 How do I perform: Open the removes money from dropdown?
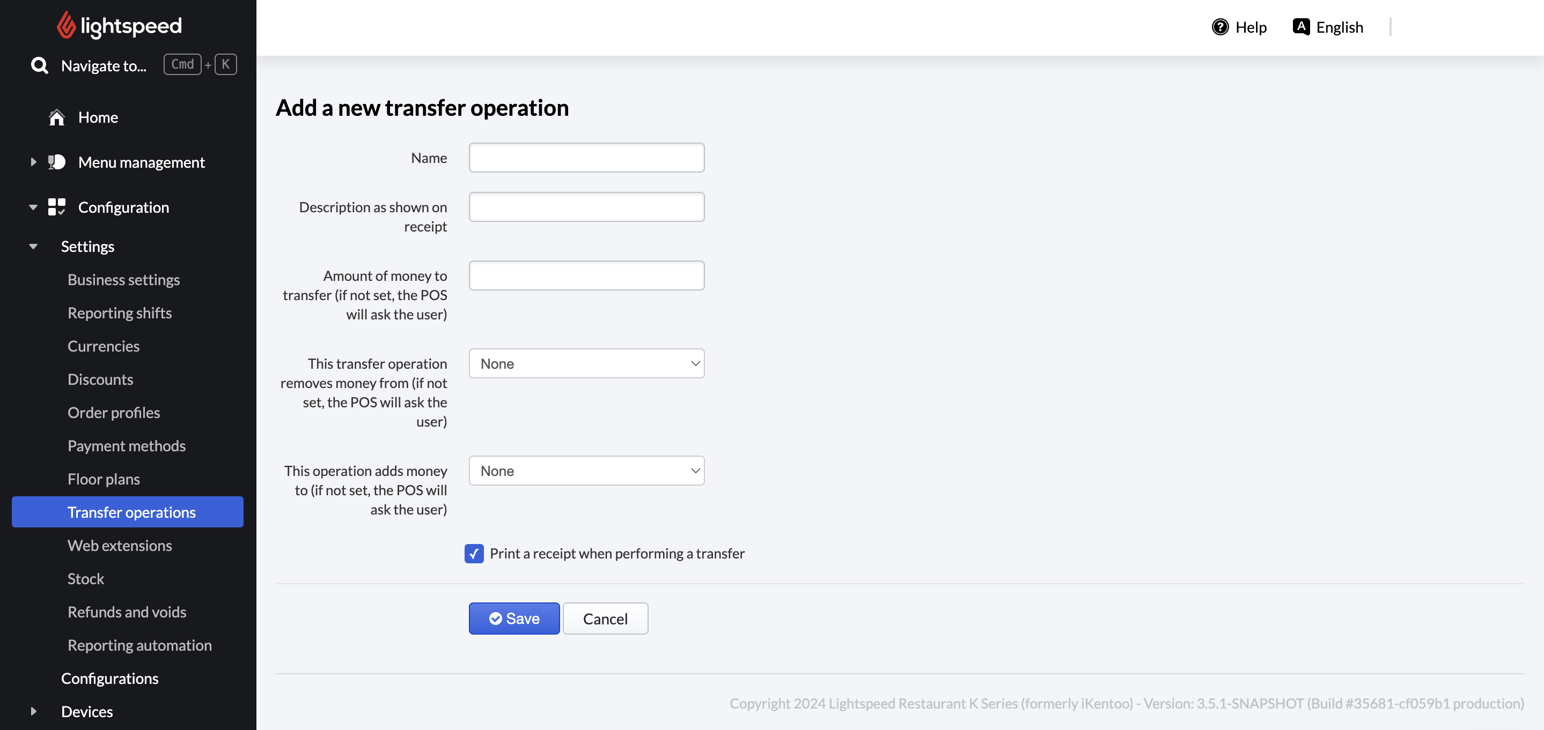586,363
